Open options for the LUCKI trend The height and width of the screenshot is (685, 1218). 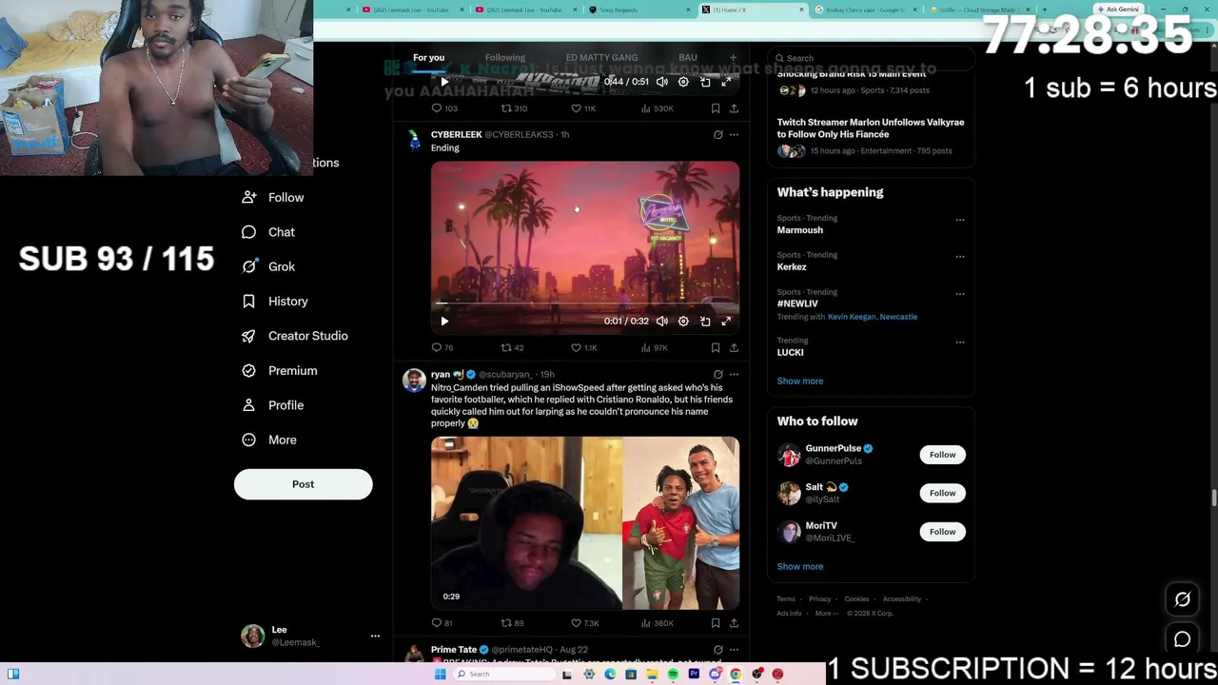click(x=960, y=342)
